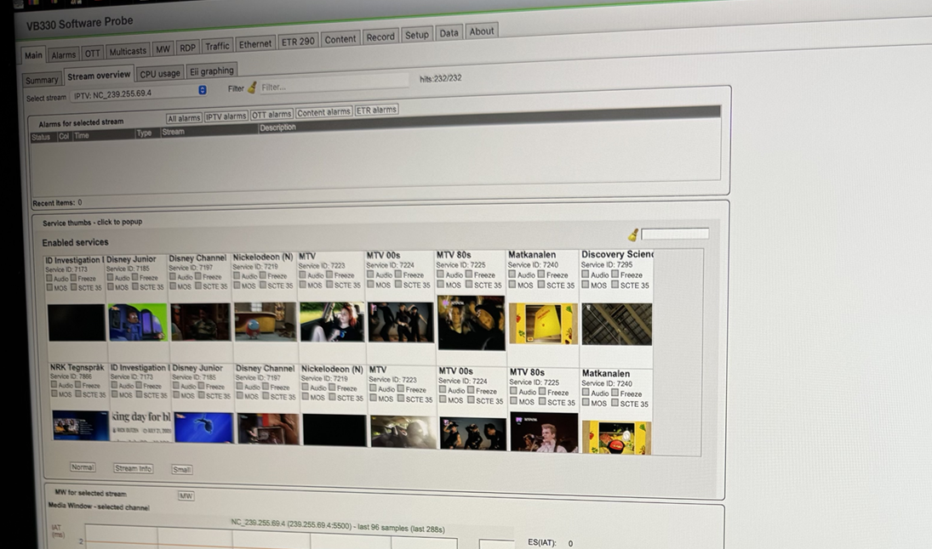The image size is (932, 549).
Task: Click the NRK Tegnspråk service thumbnail
Action: [x=80, y=425]
